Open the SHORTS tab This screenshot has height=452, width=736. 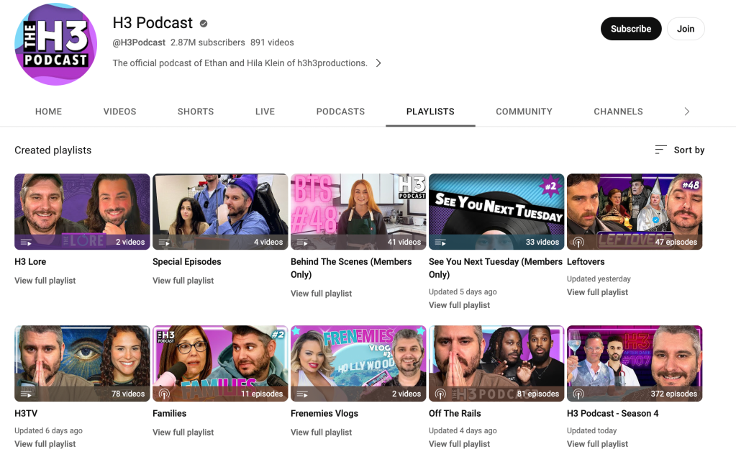(x=195, y=112)
